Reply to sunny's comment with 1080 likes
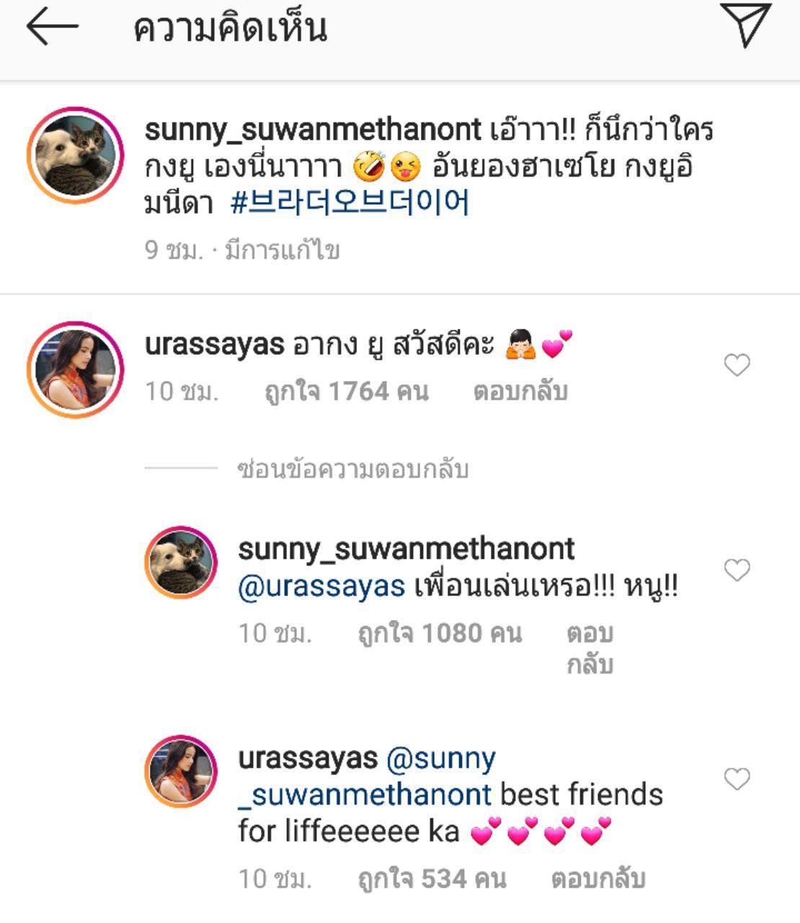The width and height of the screenshot is (800, 923). [590, 648]
